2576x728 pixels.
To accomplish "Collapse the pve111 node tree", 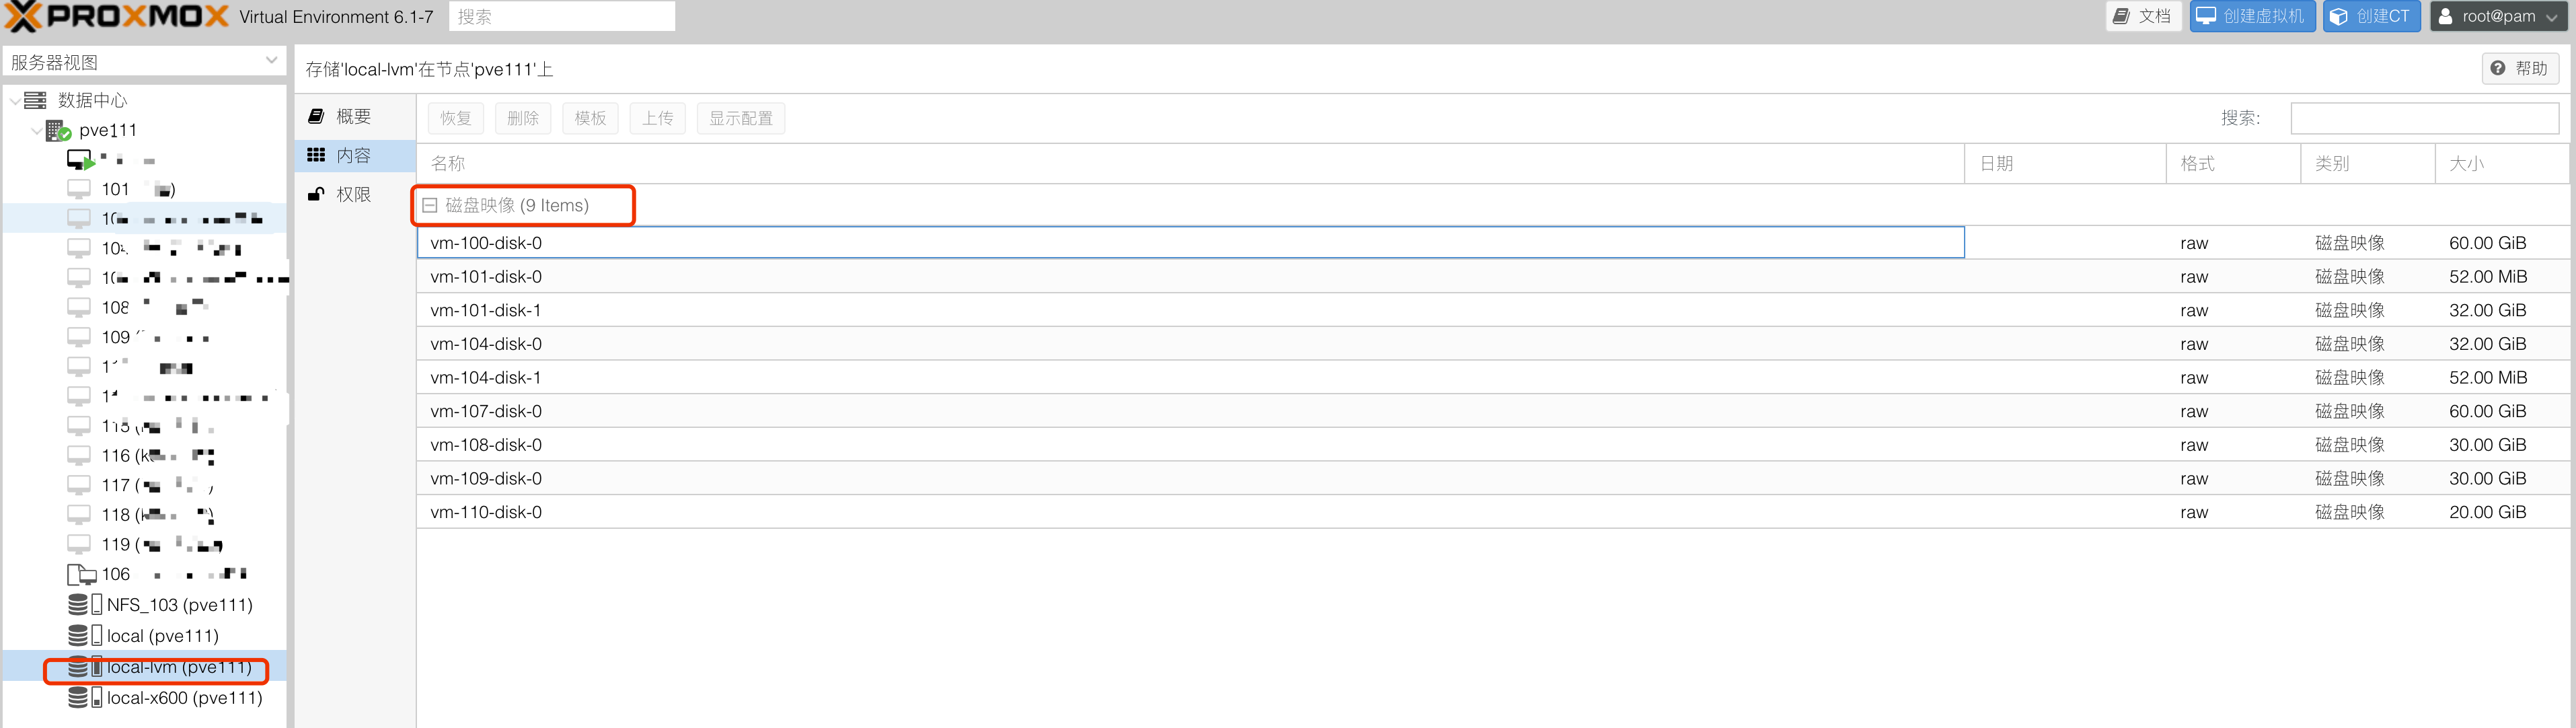I will pyautogui.click(x=37, y=131).
